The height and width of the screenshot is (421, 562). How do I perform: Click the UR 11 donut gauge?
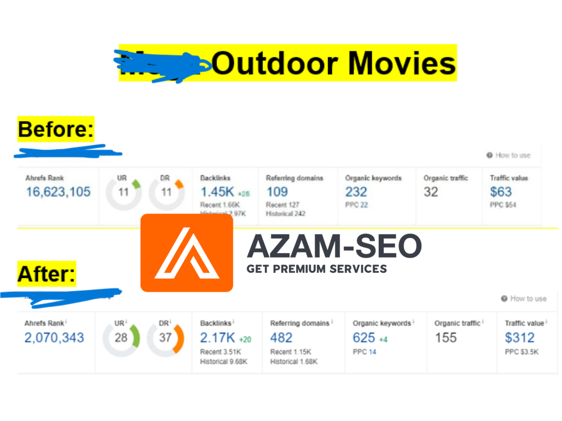[124, 192]
